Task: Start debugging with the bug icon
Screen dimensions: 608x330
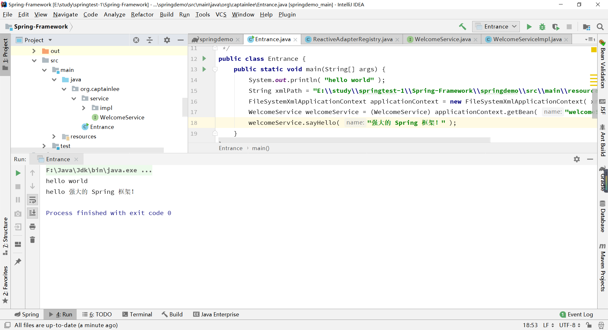Action: 542,27
